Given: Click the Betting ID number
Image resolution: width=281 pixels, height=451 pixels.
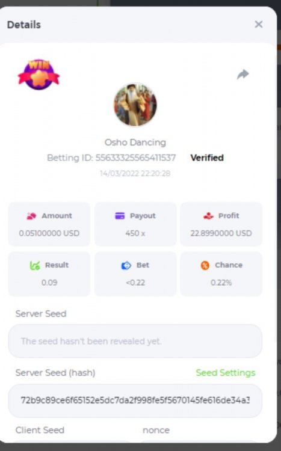Looking at the screenshot, I should 135,158.
